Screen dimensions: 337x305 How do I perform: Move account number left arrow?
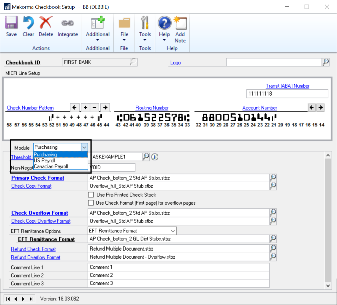click(x=312, y=107)
